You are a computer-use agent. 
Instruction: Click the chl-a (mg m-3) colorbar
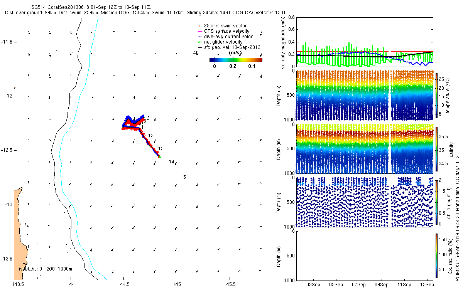click(436, 202)
